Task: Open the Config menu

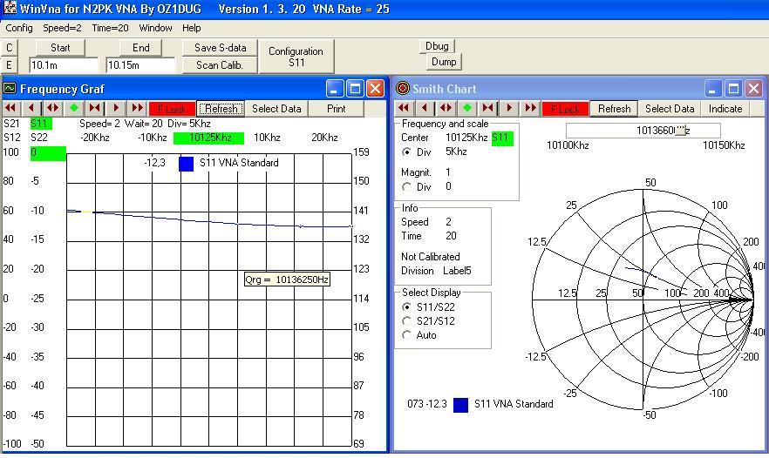Action: pyautogui.click(x=19, y=28)
